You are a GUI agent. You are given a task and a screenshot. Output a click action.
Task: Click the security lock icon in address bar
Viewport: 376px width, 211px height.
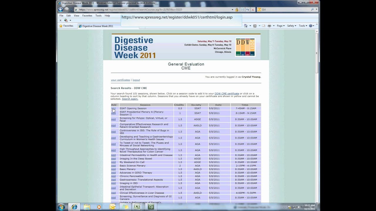click(x=237, y=10)
